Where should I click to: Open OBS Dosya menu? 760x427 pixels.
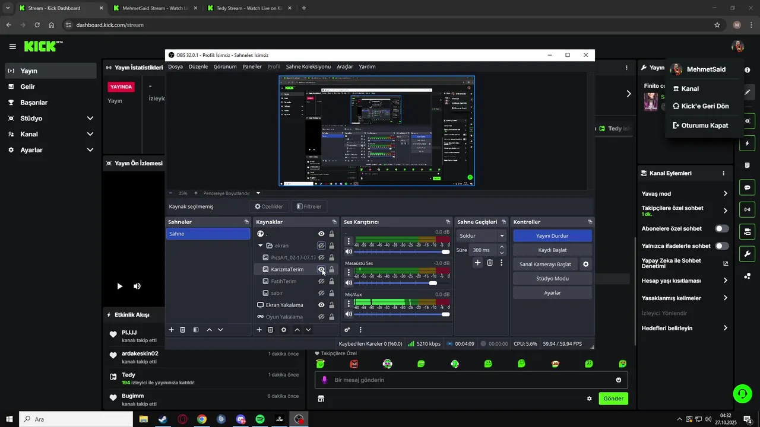(175, 66)
